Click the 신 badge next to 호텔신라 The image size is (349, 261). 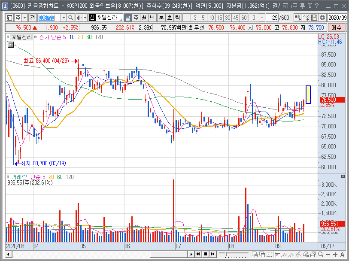(x=92, y=17)
